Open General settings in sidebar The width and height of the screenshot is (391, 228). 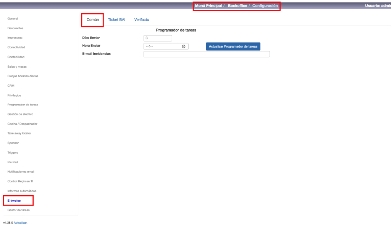click(13, 19)
